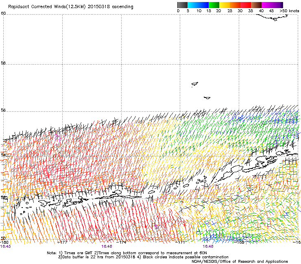Viewport: 301px width, 264px height.
Task: Click the longitude label '-177'
Action: (62, 242)
